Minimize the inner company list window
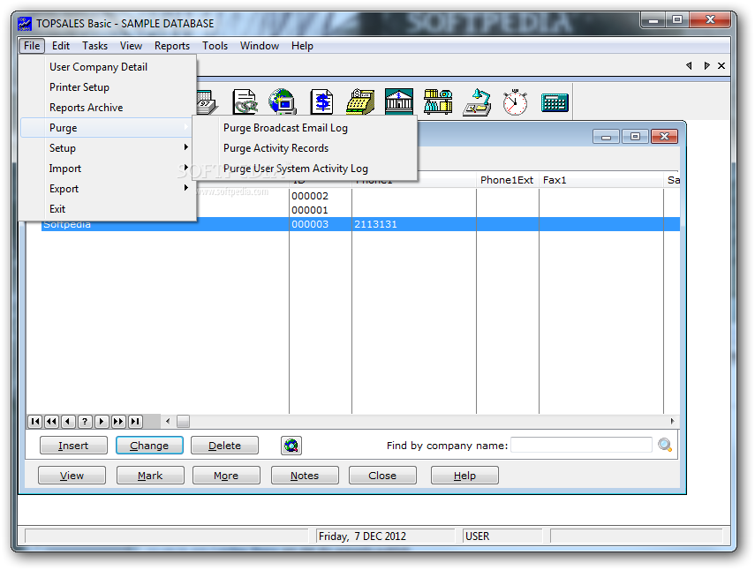 (606, 137)
